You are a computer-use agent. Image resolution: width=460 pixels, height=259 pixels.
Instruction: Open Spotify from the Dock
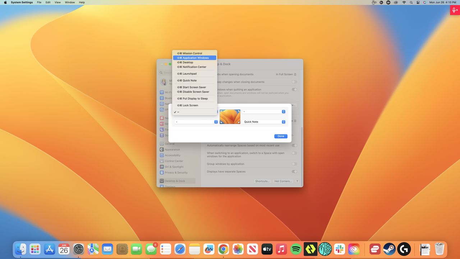pos(296,249)
